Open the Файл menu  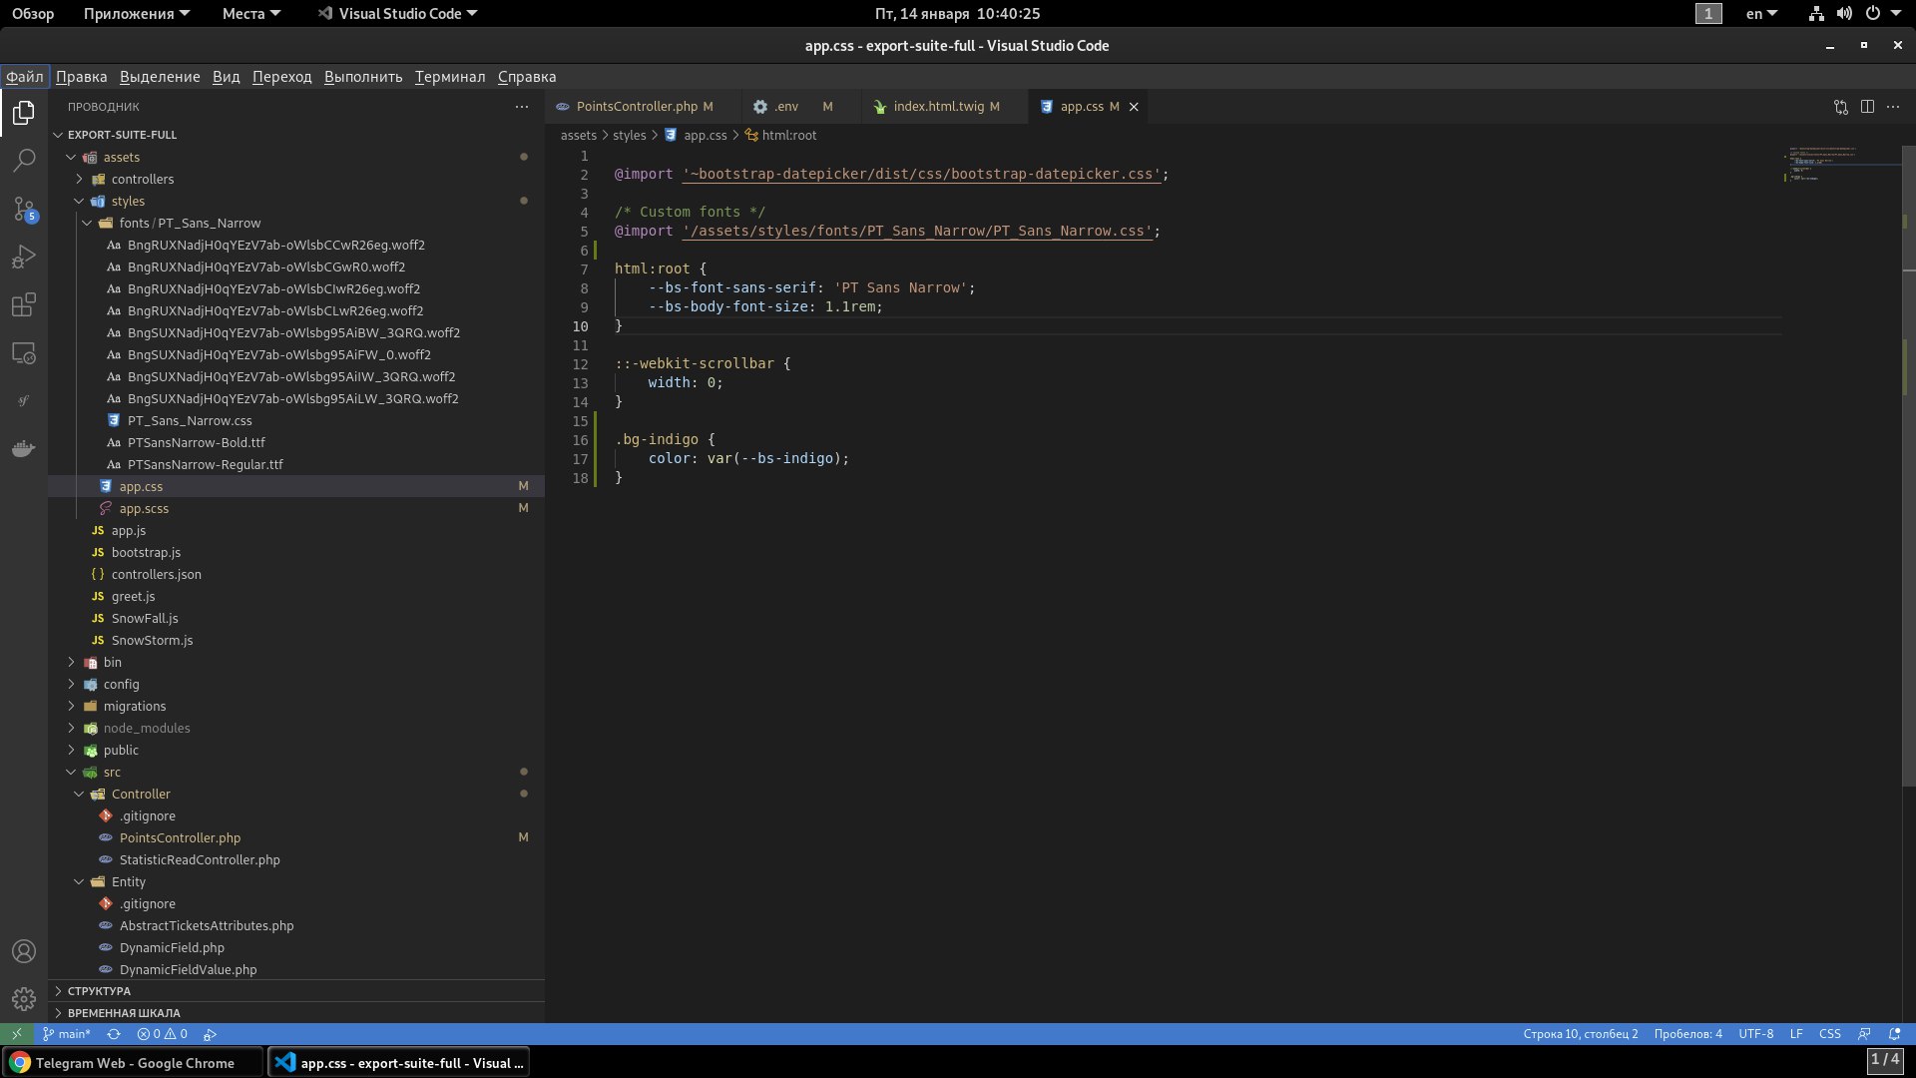click(x=25, y=77)
